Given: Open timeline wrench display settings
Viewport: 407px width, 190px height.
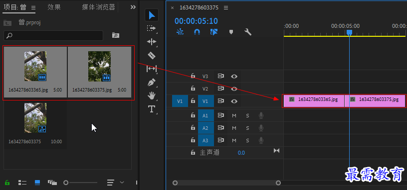Looking at the screenshot, I should pyautogui.click(x=248, y=32).
